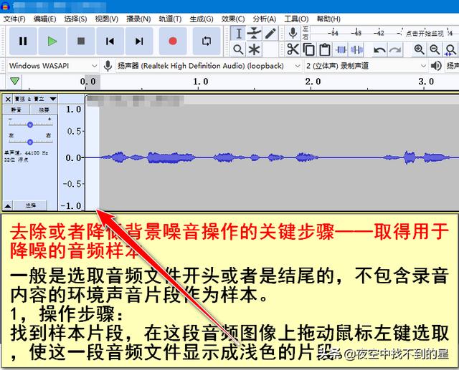This screenshot has width=459, height=370.
Task: Click the Silence audio selection icon
Action: click(357, 49)
